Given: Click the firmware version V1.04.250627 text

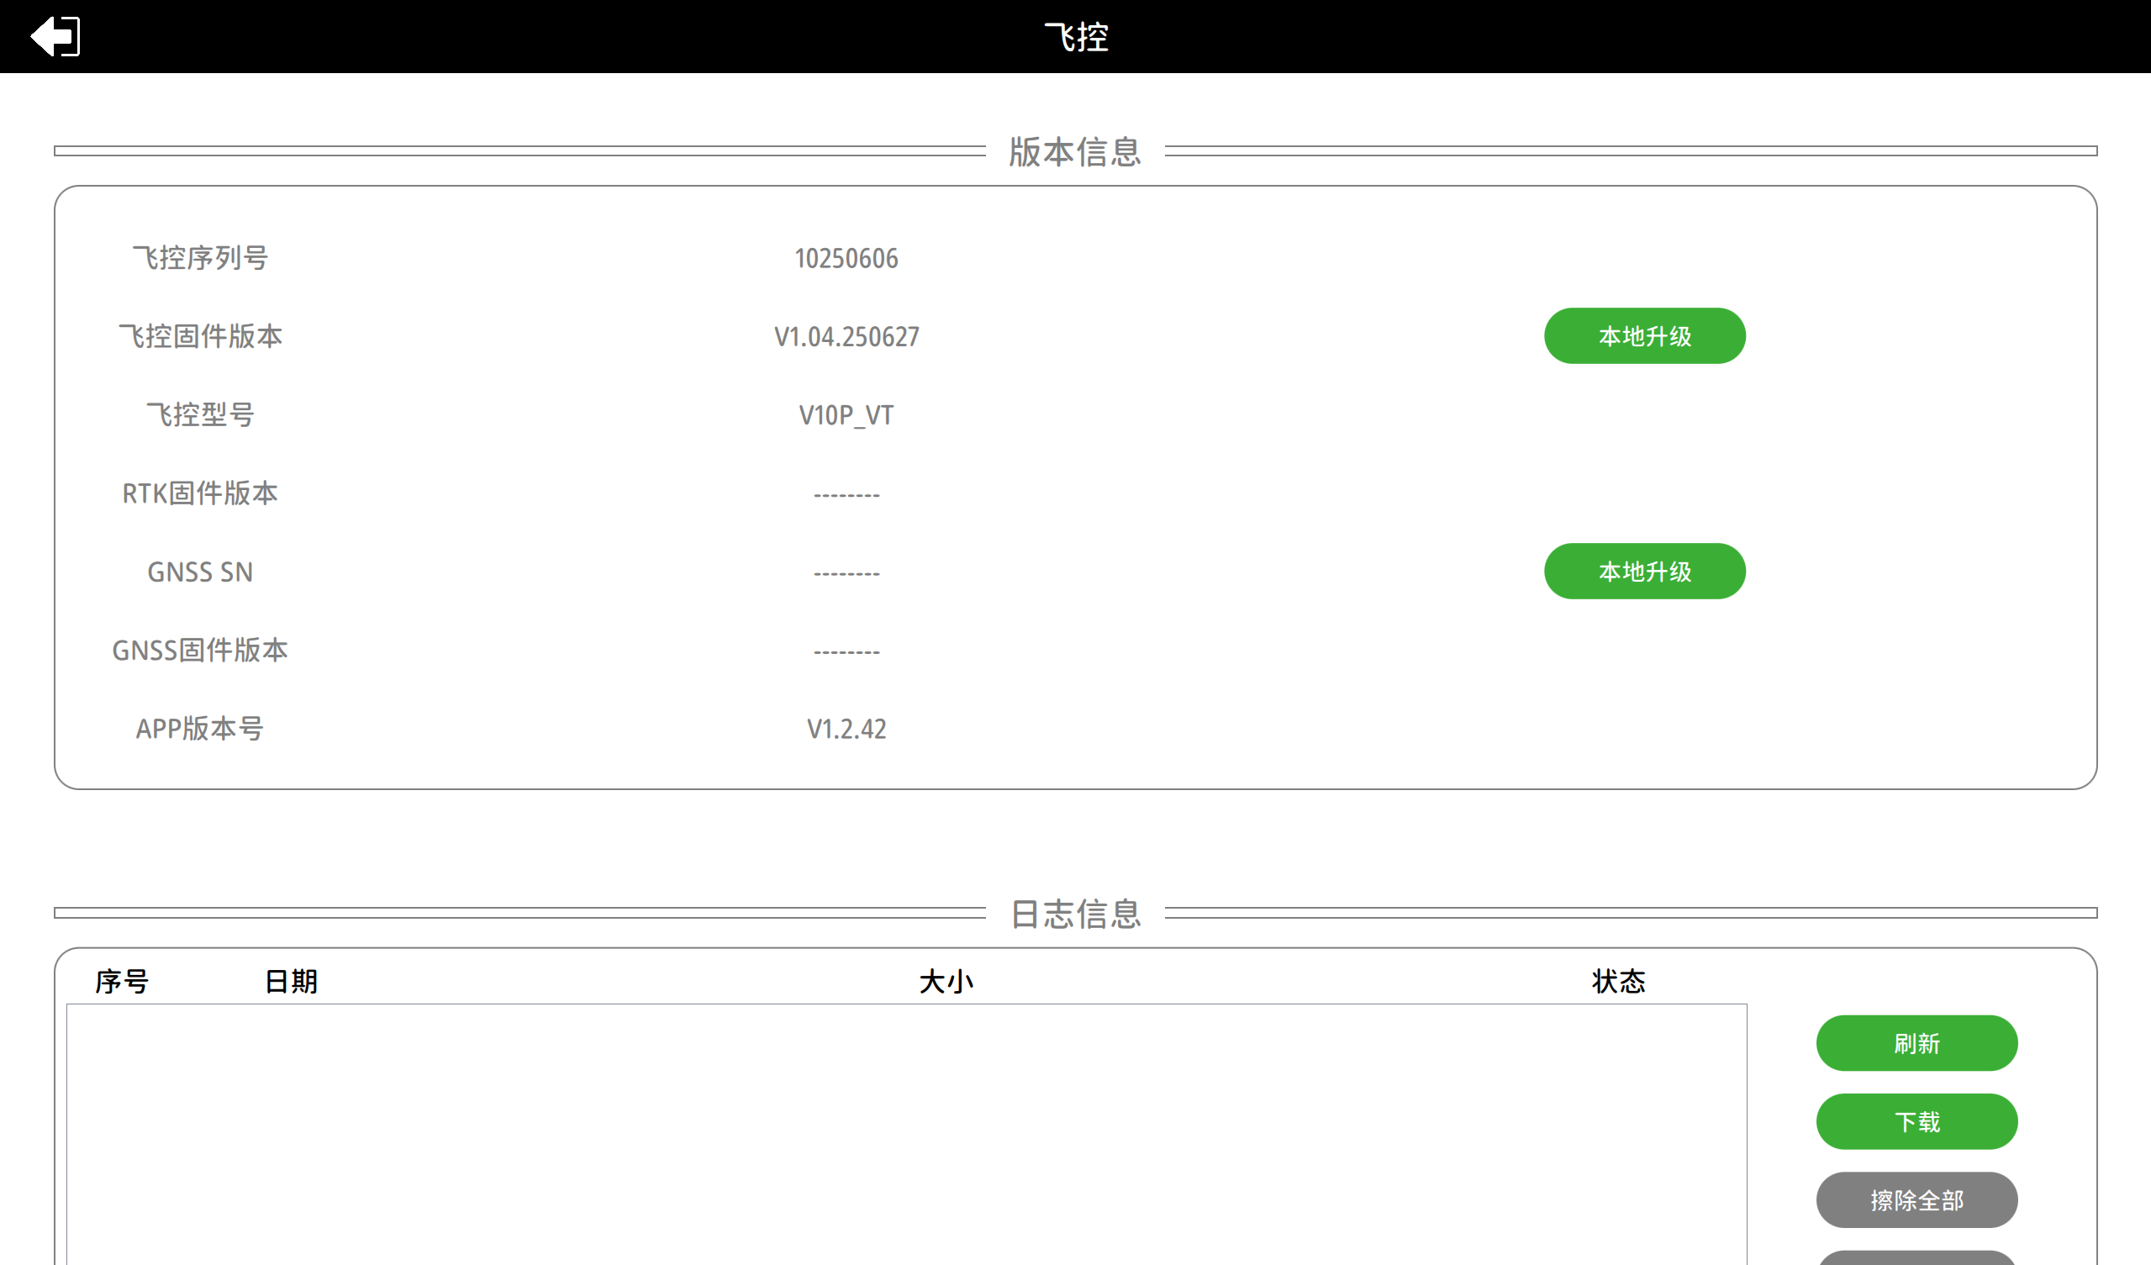Looking at the screenshot, I should click(846, 336).
